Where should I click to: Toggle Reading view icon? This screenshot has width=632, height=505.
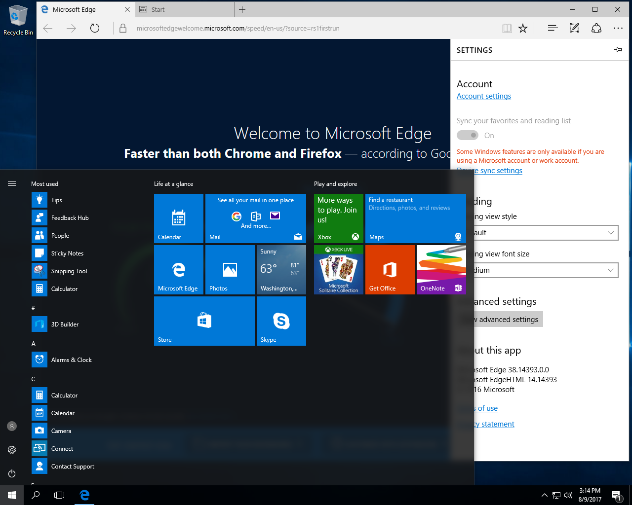click(507, 29)
